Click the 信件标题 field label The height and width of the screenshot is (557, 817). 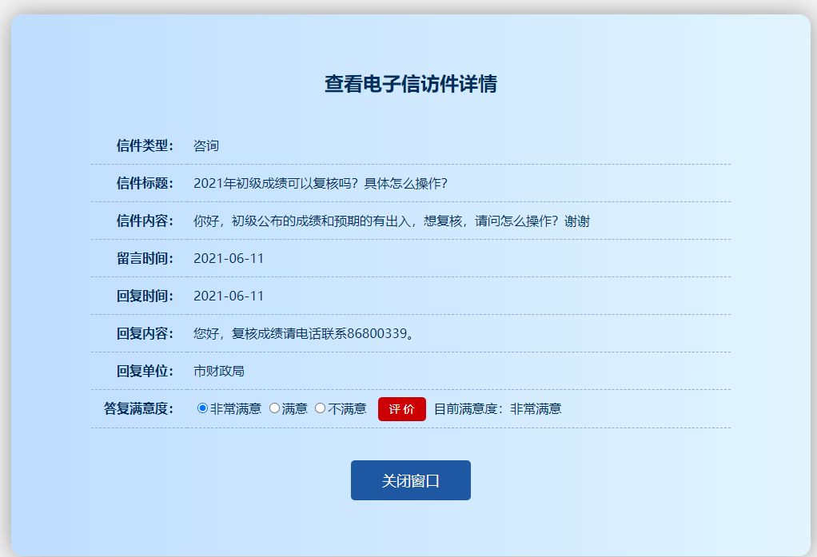pyautogui.click(x=145, y=183)
